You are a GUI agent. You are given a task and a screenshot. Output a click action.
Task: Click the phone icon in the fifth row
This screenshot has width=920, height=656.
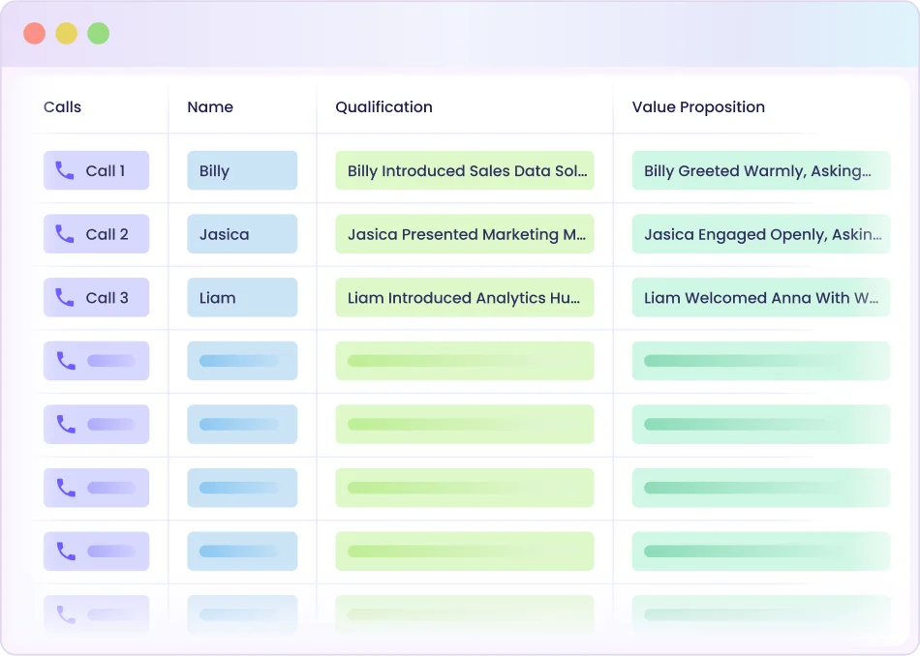pyautogui.click(x=66, y=424)
